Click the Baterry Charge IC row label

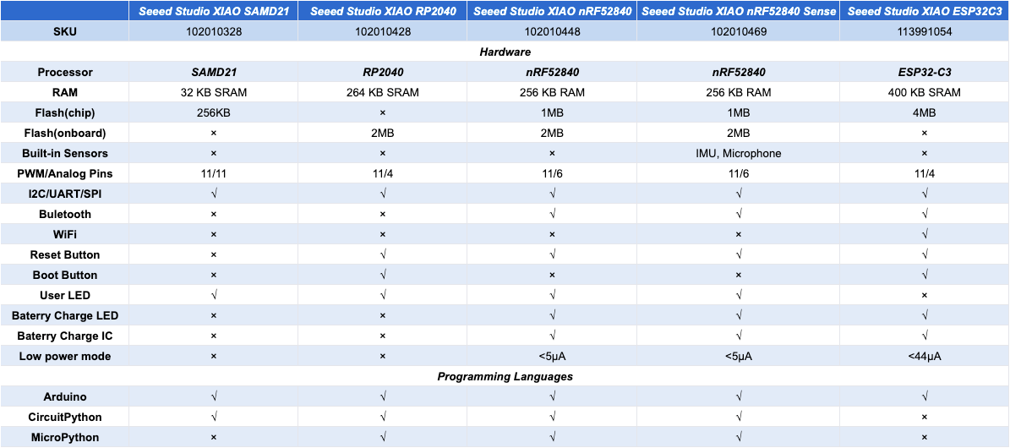(65, 336)
